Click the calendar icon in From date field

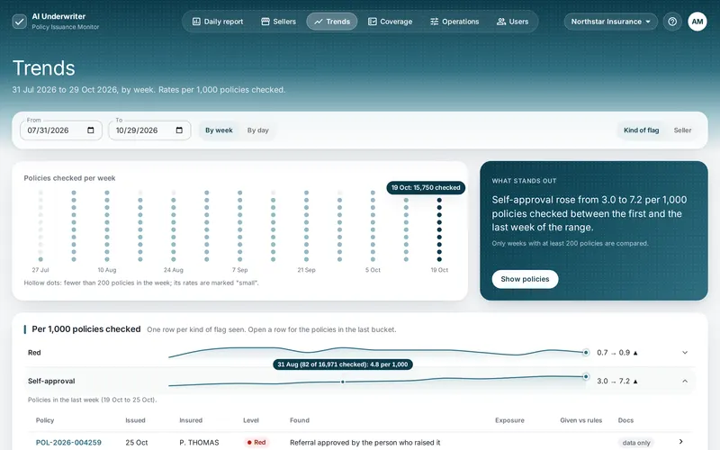click(91, 130)
